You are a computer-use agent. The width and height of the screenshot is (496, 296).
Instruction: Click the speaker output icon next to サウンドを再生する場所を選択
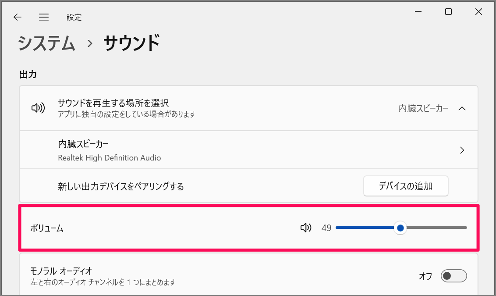[38, 108]
